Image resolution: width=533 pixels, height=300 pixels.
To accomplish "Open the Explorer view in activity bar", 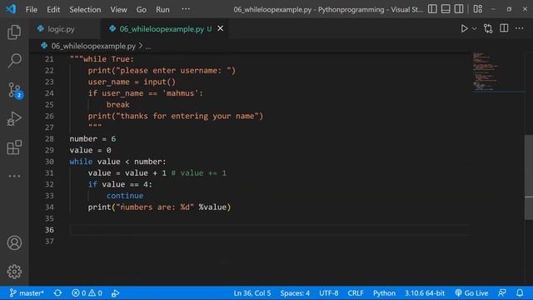I will pos(14,32).
